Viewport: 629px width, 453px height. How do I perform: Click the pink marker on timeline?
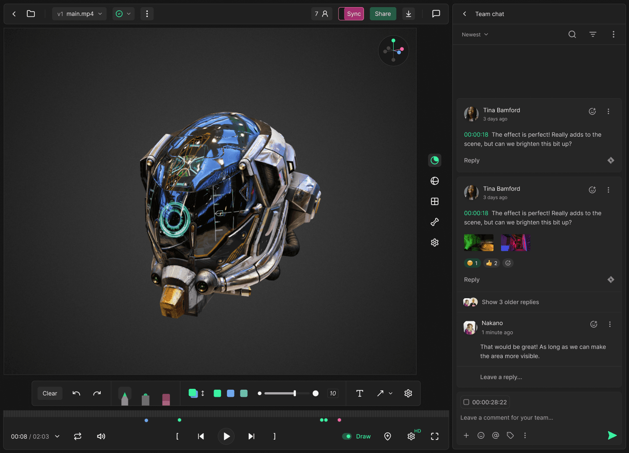pyautogui.click(x=339, y=420)
